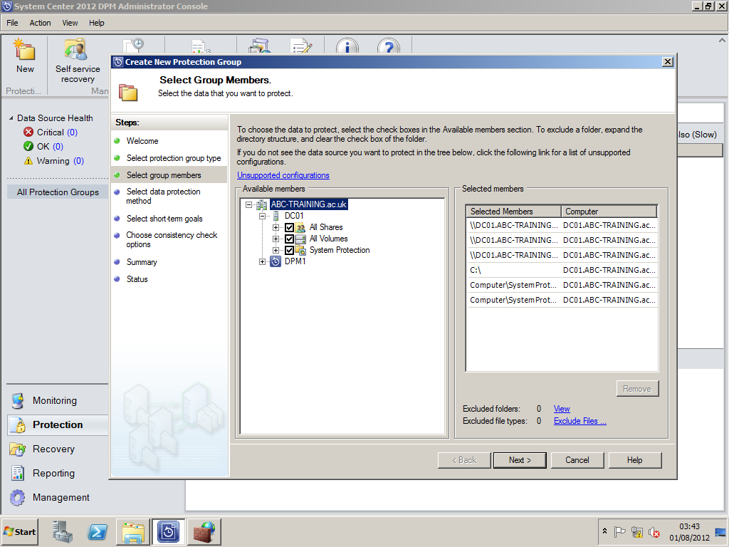Collapse the Data Source Health section

click(11, 118)
